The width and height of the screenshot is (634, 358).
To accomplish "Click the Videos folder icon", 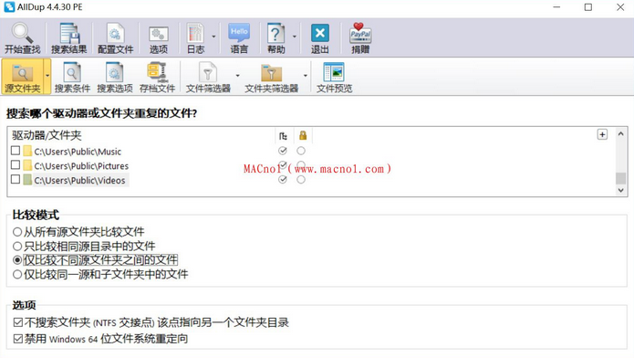I will [x=27, y=179].
